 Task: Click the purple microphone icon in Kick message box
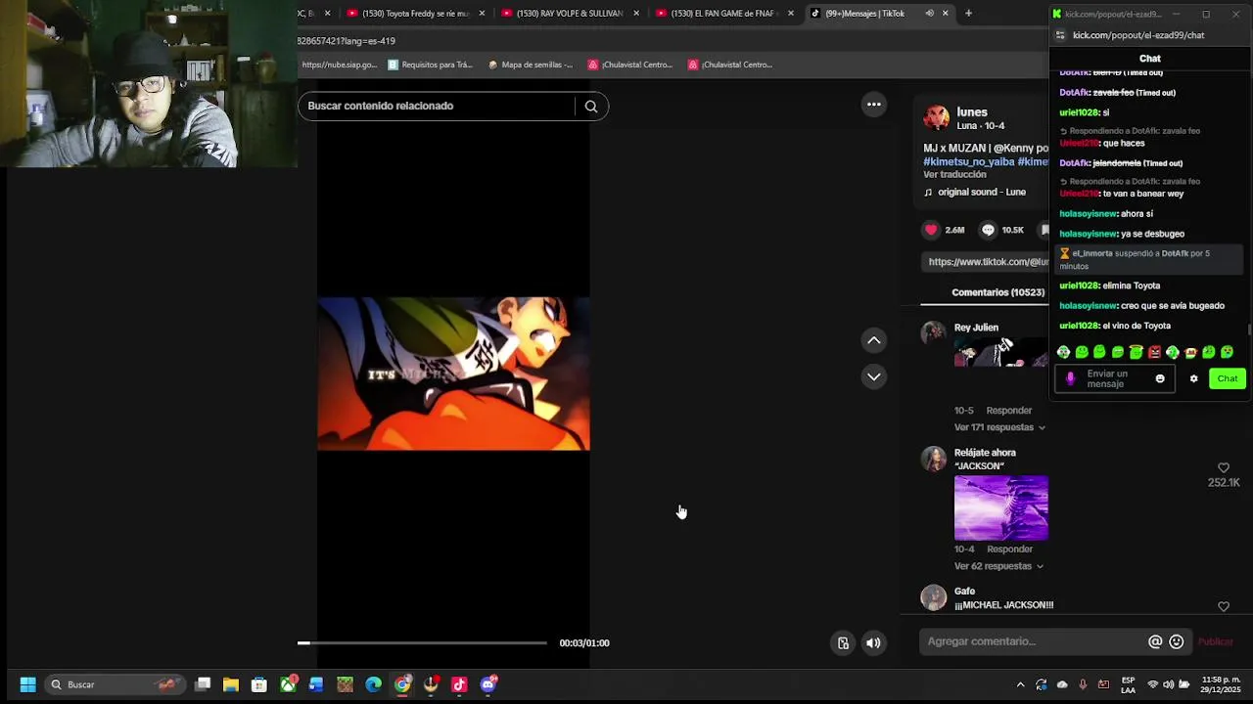pyautogui.click(x=1070, y=379)
